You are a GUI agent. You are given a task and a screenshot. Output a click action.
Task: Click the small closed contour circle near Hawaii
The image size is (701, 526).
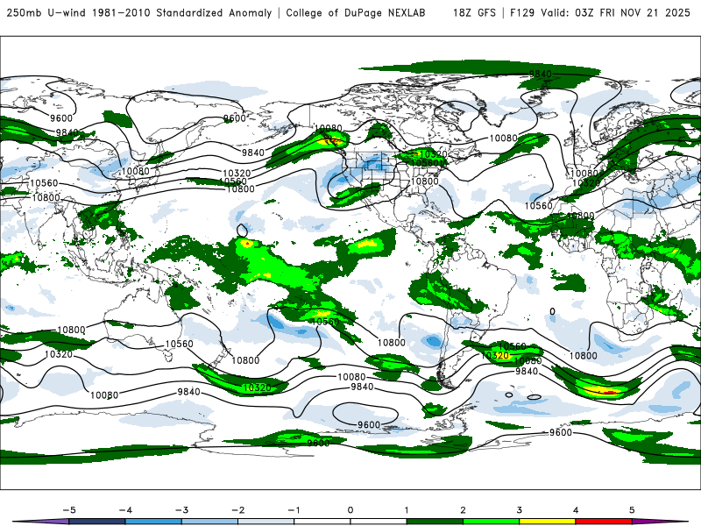click(x=243, y=231)
